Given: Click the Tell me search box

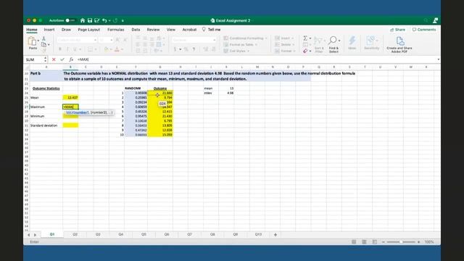Looking at the screenshot, I should pyautogui.click(x=212, y=30).
